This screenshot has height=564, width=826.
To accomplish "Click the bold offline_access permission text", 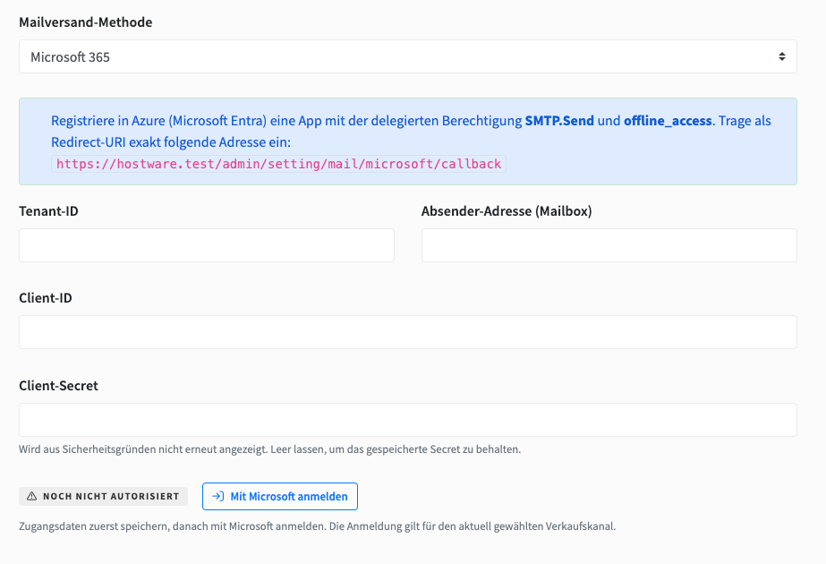I will [x=668, y=121].
